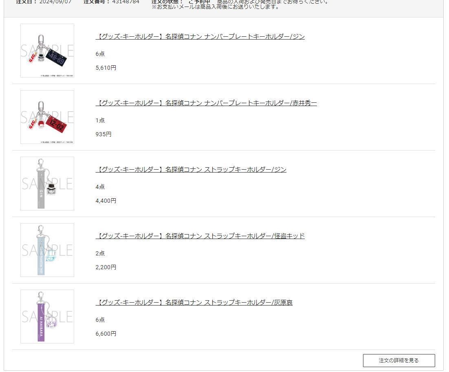Click the 注文の詳細を見る button
Screen dimensions: 449x372
coord(399,361)
